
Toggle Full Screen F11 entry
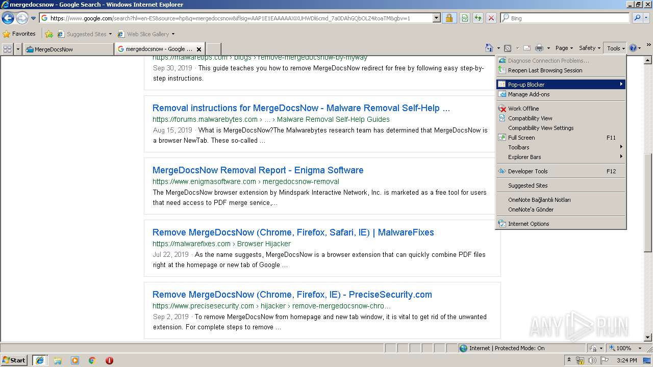point(561,138)
